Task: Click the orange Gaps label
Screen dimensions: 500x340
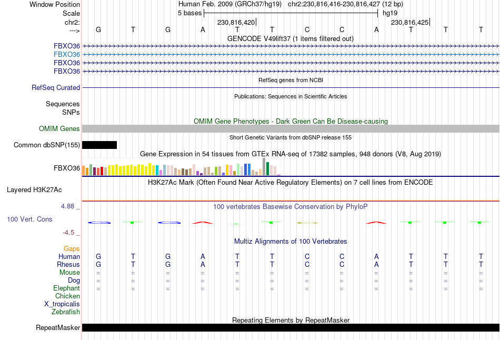Action: (x=72, y=249)
